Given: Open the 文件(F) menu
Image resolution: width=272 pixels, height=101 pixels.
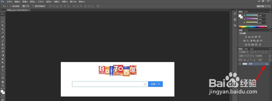Looking at the screenshot, I should (9, 2).
